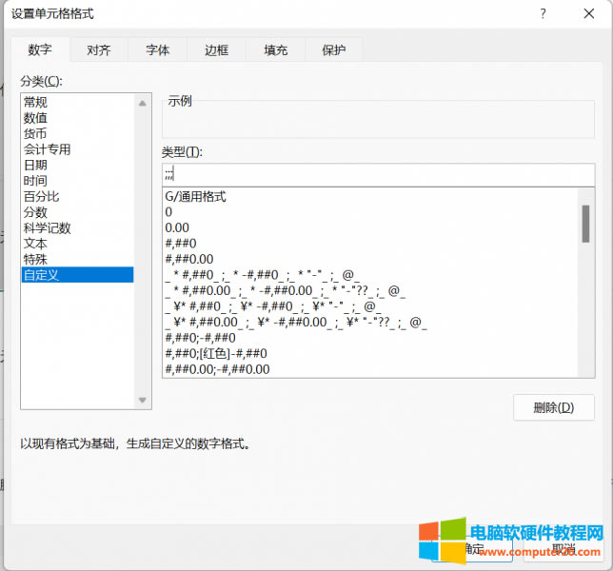
Task: Select the G/通用格式 format type
Action: point(195,197)
